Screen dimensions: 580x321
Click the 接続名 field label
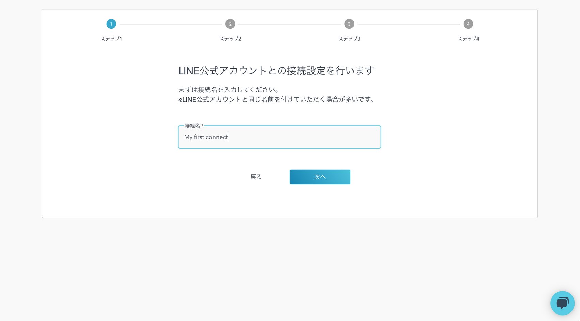[x=192, y=126]
